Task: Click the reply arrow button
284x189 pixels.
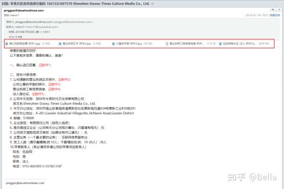Action: tap(273, 10)
